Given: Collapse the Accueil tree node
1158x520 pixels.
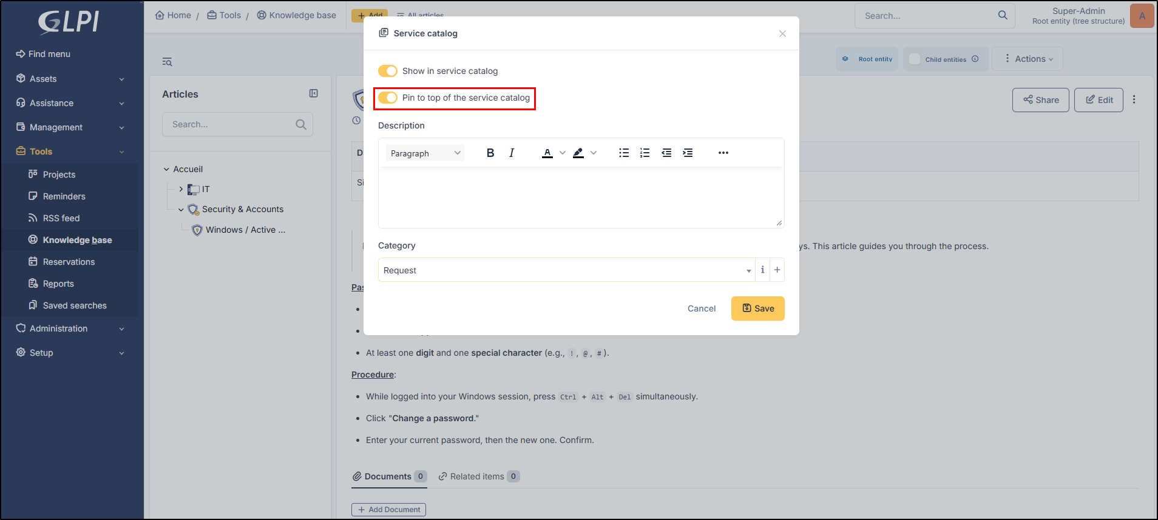Looking at the screenshot, I should point(166,169).
